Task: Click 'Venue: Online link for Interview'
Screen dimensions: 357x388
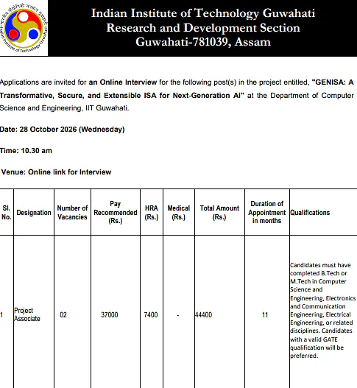Action: pos(56,172)
